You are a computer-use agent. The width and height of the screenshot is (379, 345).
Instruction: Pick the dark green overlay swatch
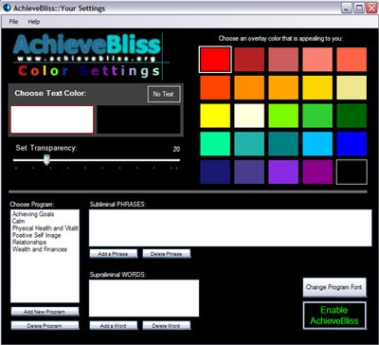coord(352,116)
